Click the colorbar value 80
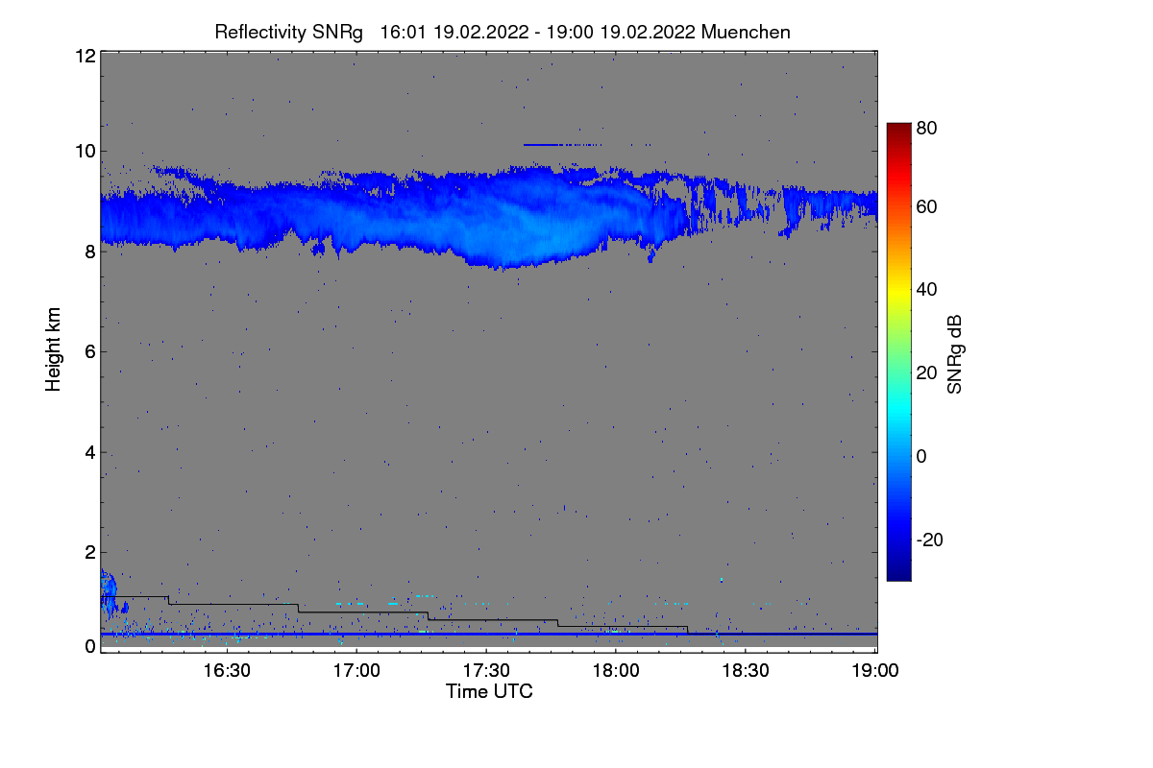This screenshot has height=768, width=1153. point(927,127)
